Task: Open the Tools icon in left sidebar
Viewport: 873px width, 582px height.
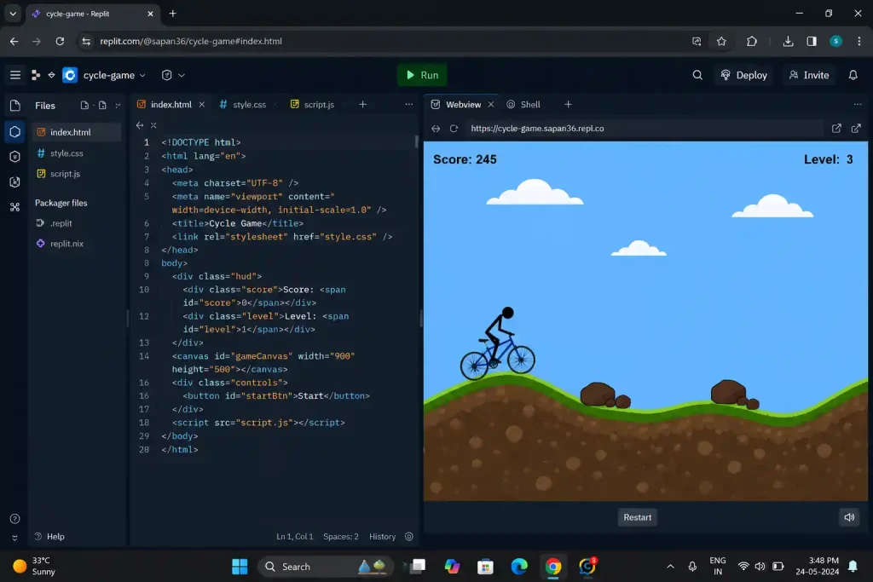Action: 15,207
